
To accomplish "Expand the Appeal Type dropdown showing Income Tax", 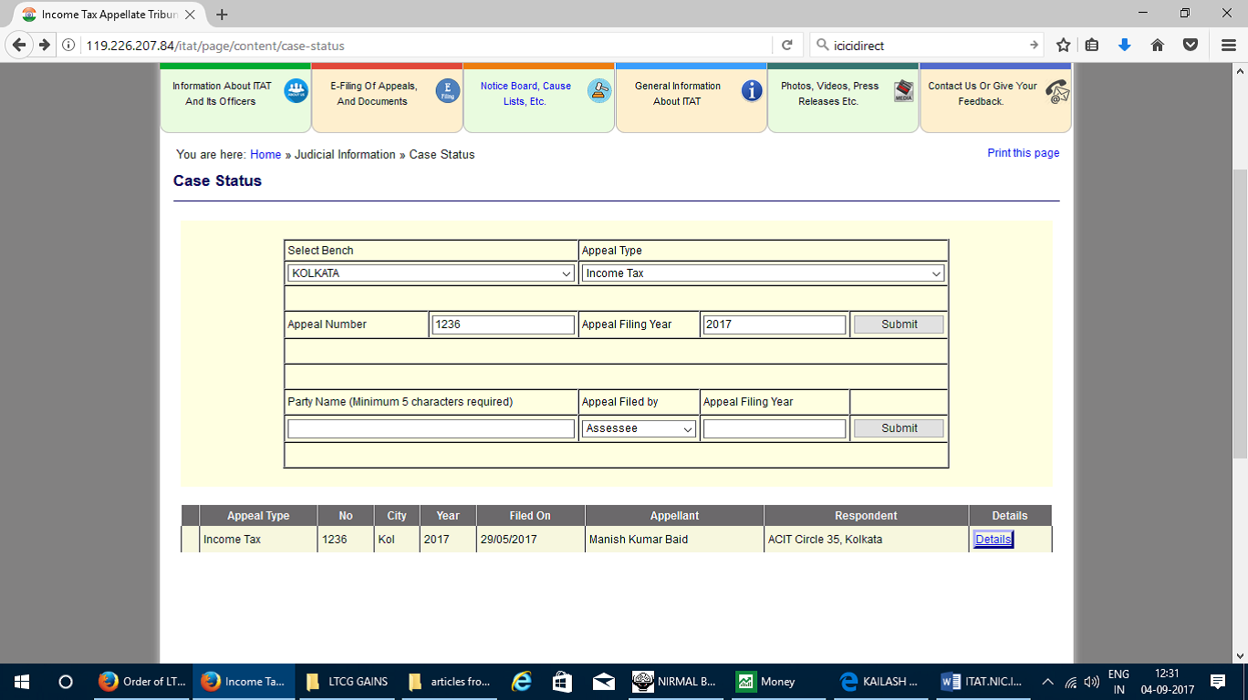I will [x=763, y=273].
